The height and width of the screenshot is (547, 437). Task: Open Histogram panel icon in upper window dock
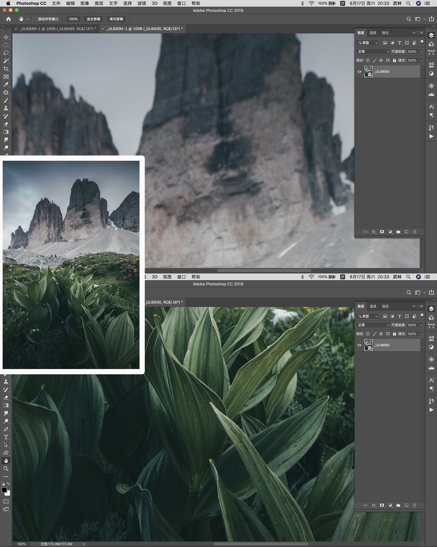pos(431,94)
